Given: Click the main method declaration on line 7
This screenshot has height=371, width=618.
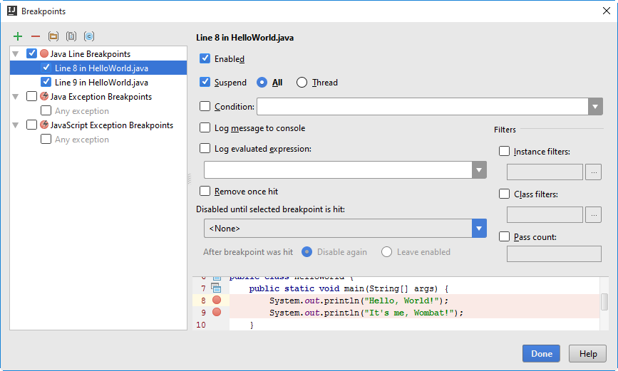Looking at the screenshot, I should pos(349,288).
